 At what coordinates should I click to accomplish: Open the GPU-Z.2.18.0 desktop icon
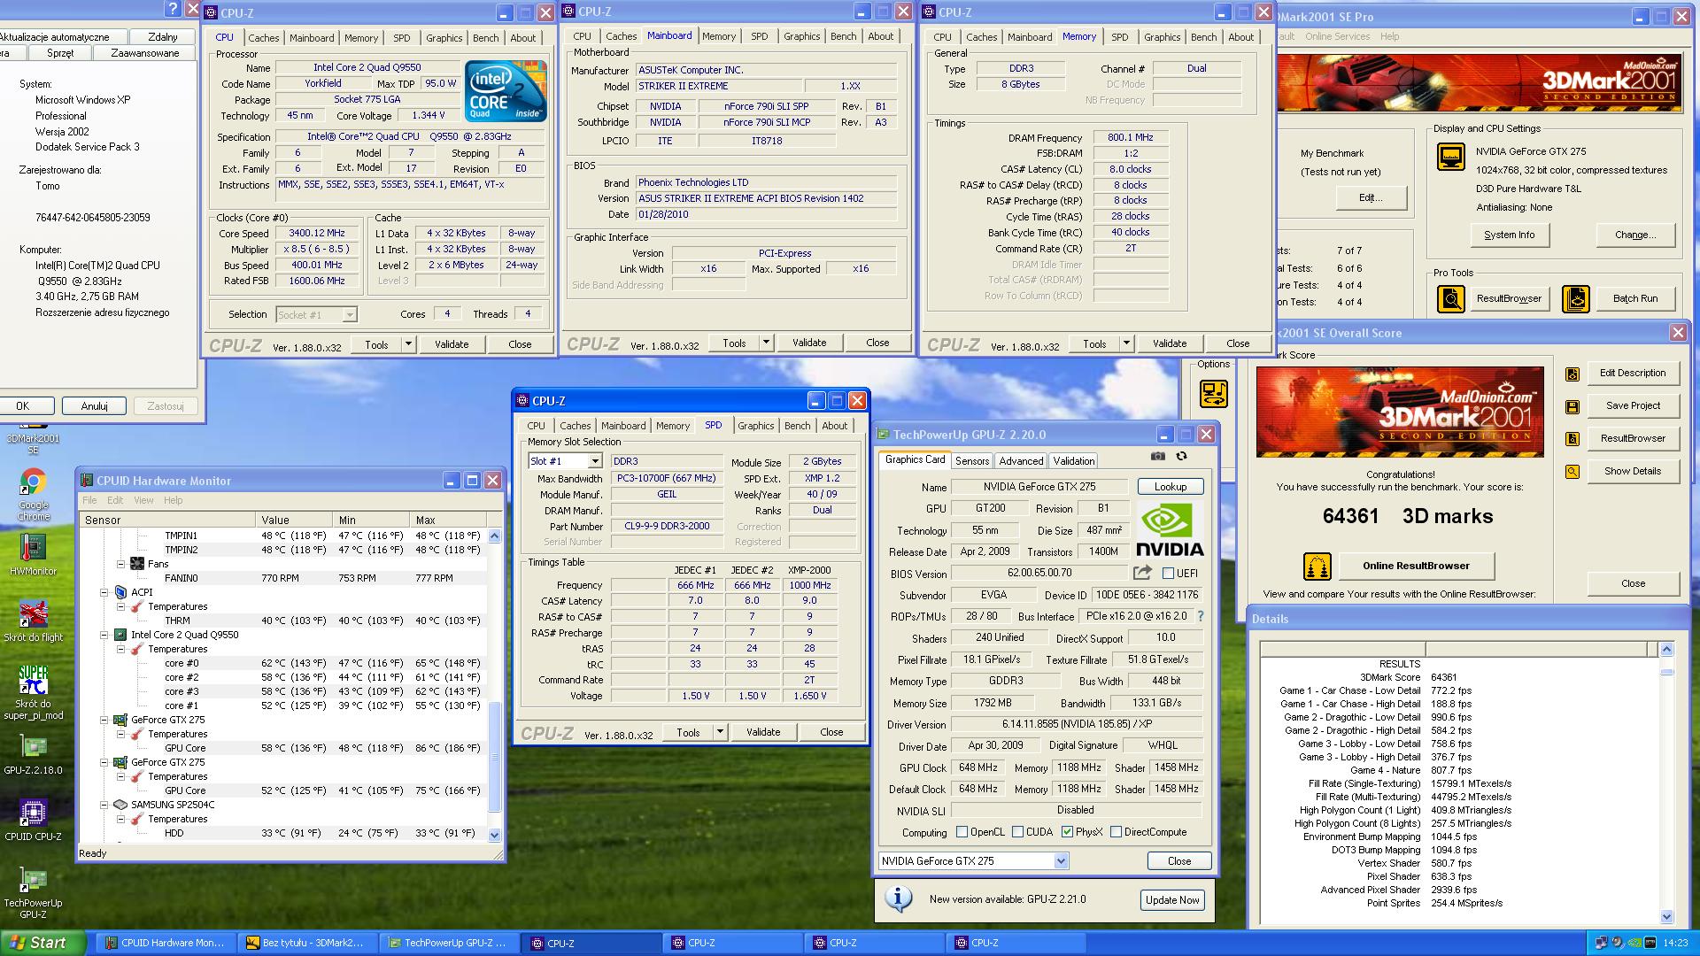[x=33, y=753]
